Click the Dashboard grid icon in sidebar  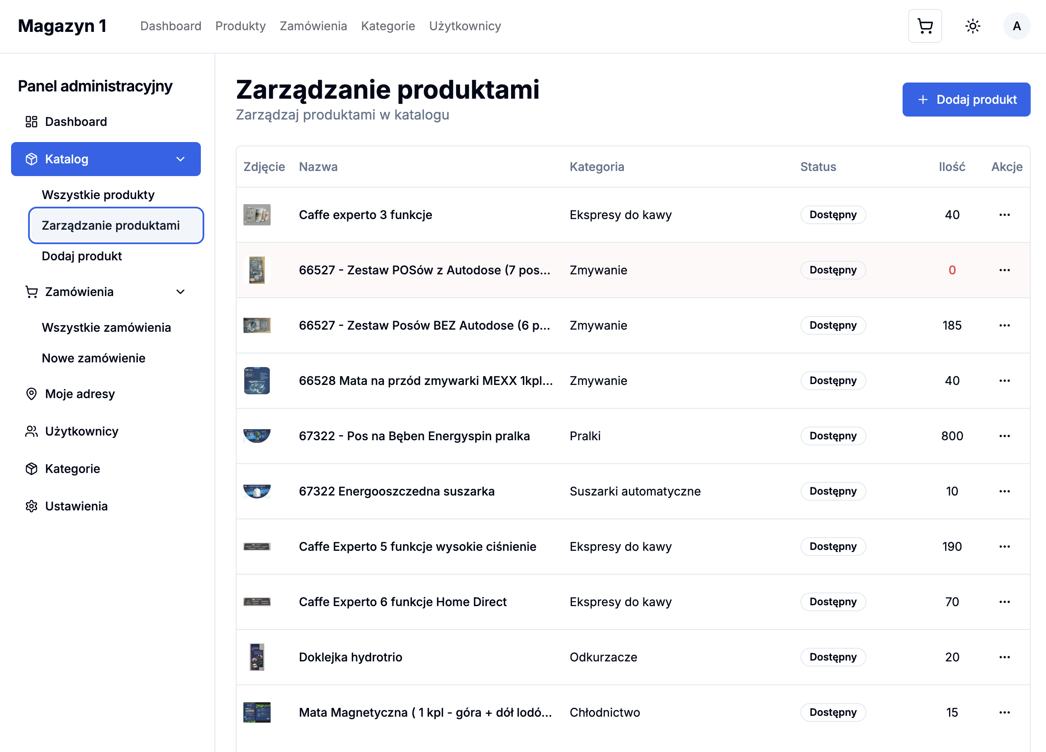pos(31,122)
